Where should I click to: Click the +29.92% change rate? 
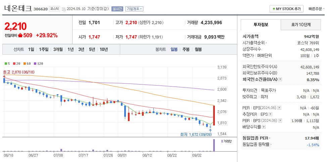coord(47,36)
